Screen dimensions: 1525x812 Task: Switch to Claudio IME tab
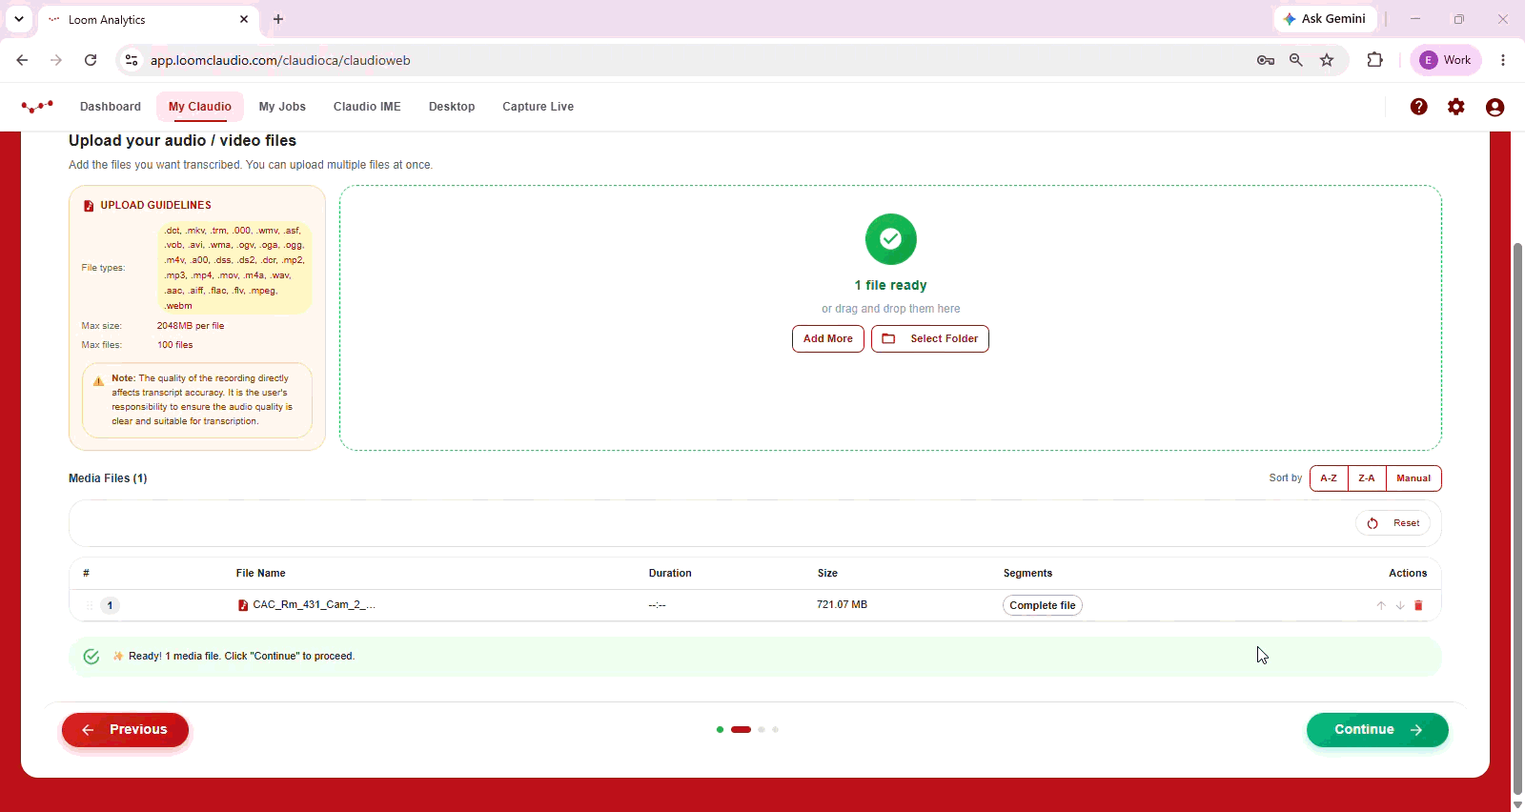point(367,107)
